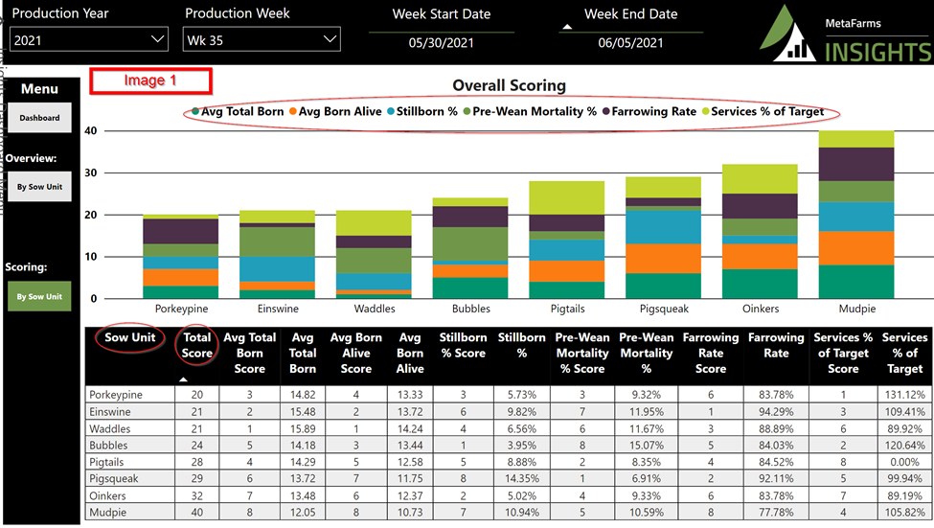Select Oinkers row name in table
This screenshot has width=934, height=528.
(x=108, y=495)
